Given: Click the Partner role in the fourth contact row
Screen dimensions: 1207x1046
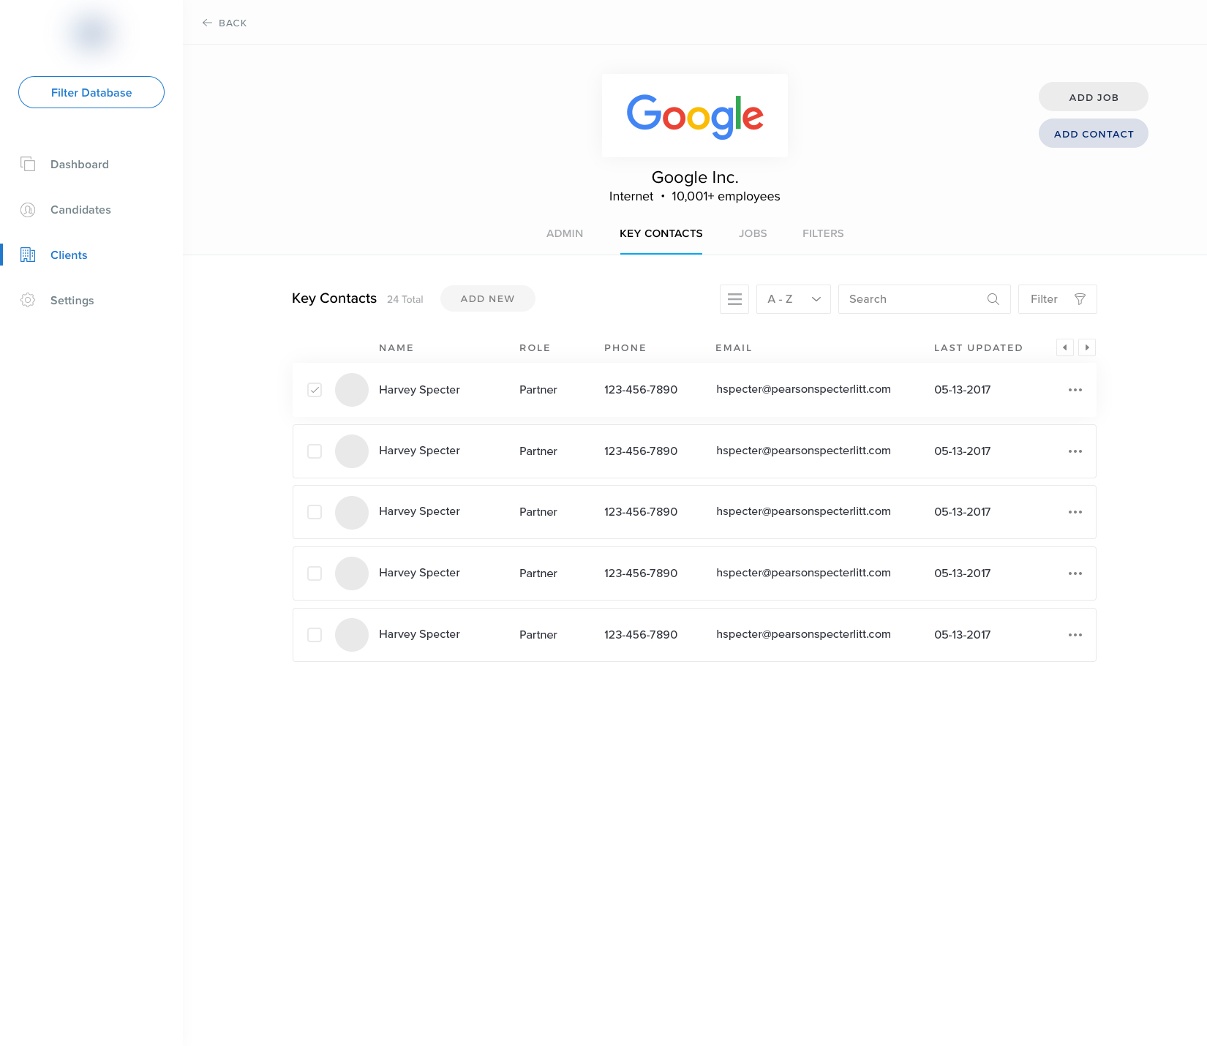Looking at the screenshot, I should click(x=538, y=573).
